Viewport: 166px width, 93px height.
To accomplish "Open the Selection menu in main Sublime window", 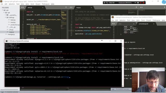I will pos(12,4).
